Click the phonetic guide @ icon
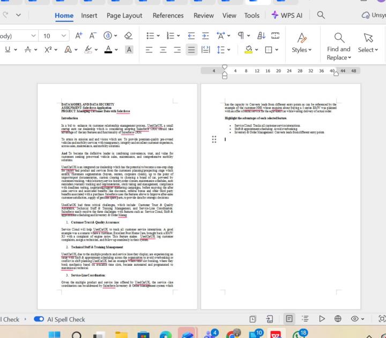The height and width of the screenshot is (338, 386). pyautogui.click(x=108, y=36)
